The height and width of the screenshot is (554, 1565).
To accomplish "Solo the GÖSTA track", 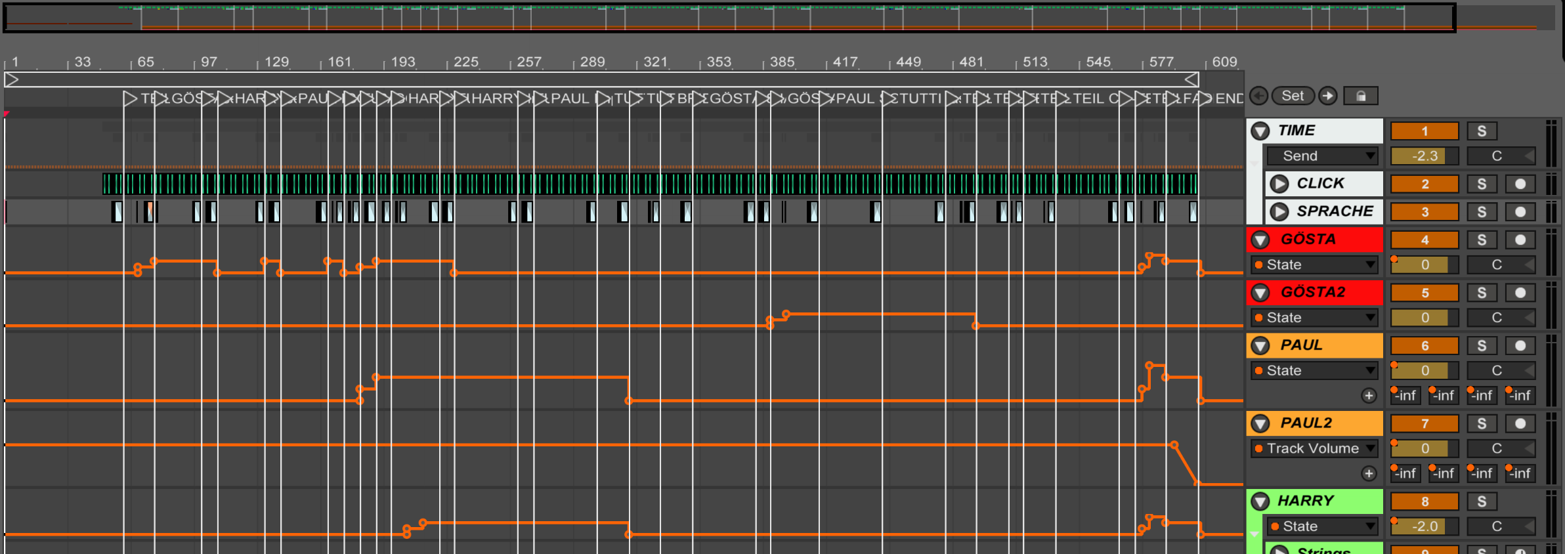I will point(1482,240).
